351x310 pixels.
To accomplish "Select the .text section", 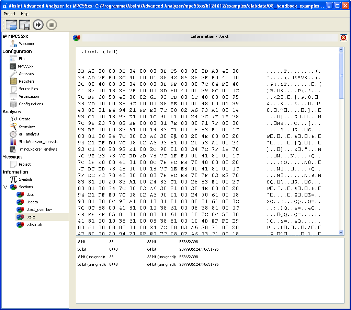I will [31, 217].
